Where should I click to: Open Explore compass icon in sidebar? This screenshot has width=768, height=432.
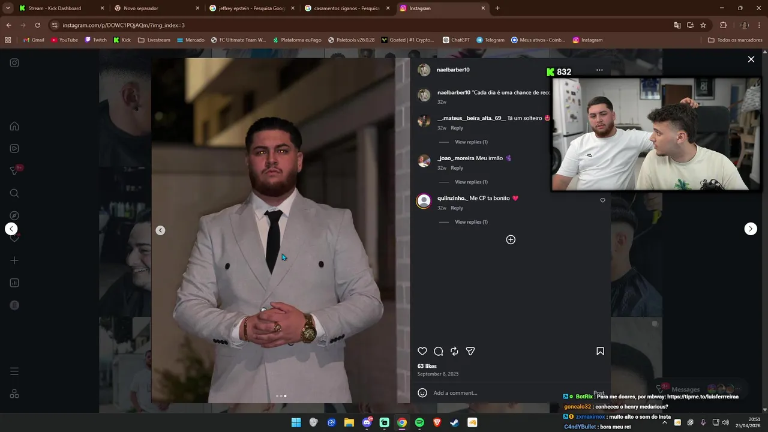(14, 215)
